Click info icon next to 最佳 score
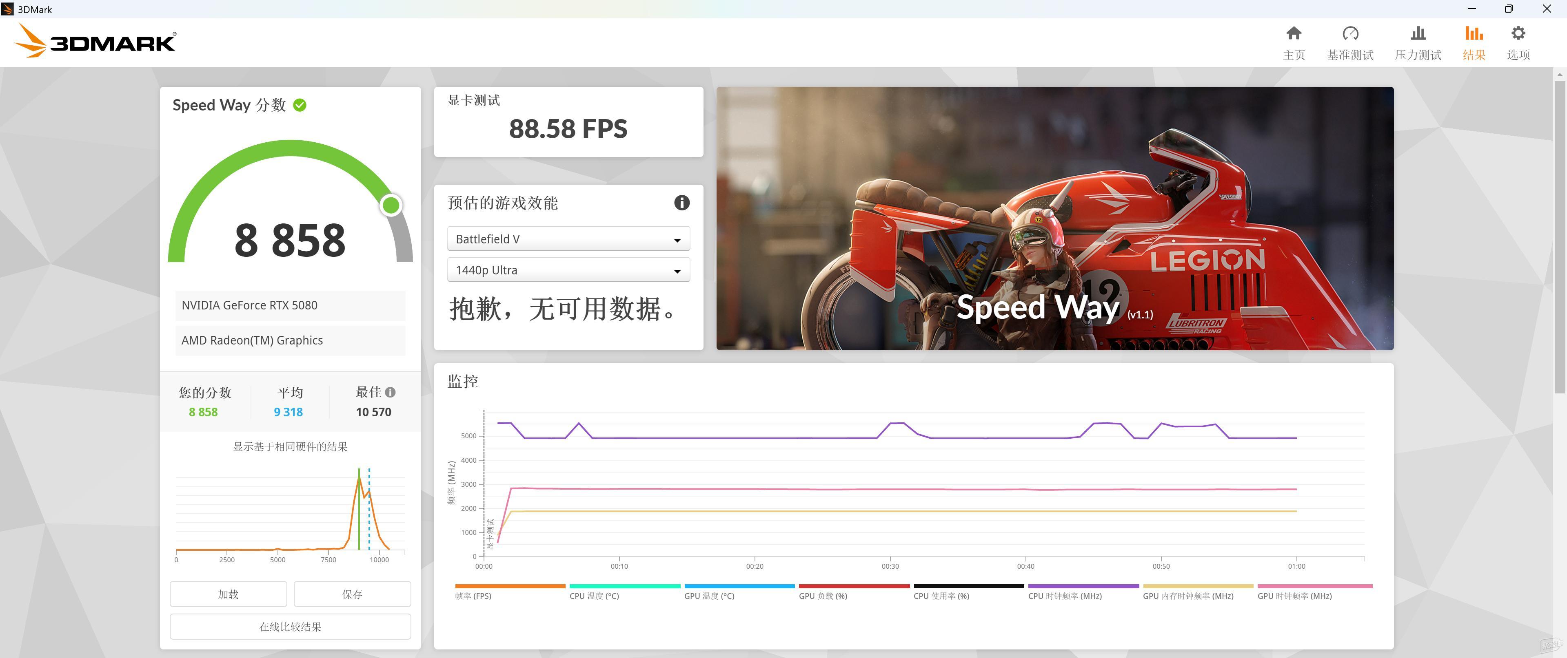This screenshot has height=658, width=1567. click(391, 393)
